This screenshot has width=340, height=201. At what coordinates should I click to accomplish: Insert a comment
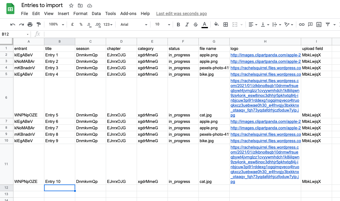tap(310, 24)
